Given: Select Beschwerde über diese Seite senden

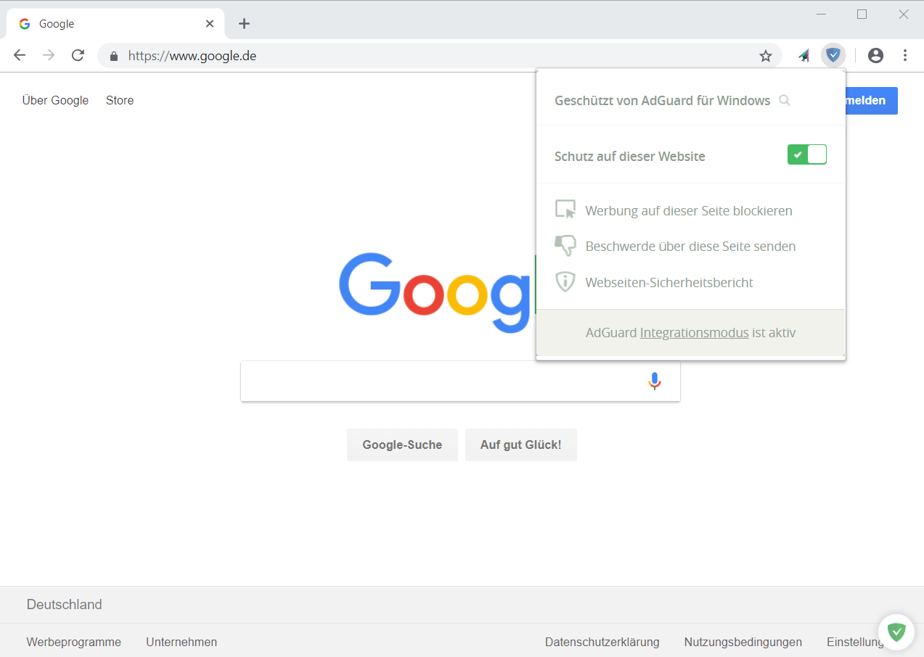Looking at the screenshot, I should click(690, 247).
